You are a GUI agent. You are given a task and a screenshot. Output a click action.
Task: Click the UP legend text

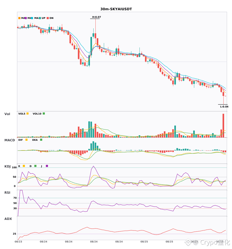tap(44, 18)
